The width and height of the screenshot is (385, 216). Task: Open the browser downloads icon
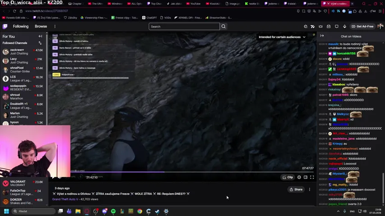coord(366,11)
